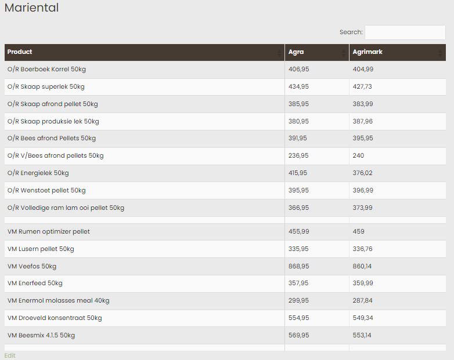The height and width of the screenshot is (360, 454).
Task: Click Agrimark price 549,34
Action: [x=362, y=318]
